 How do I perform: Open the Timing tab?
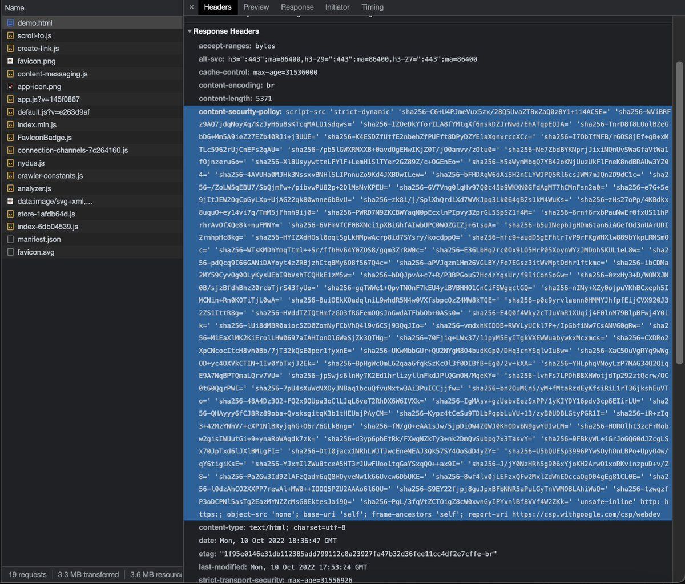click(372, 7)
